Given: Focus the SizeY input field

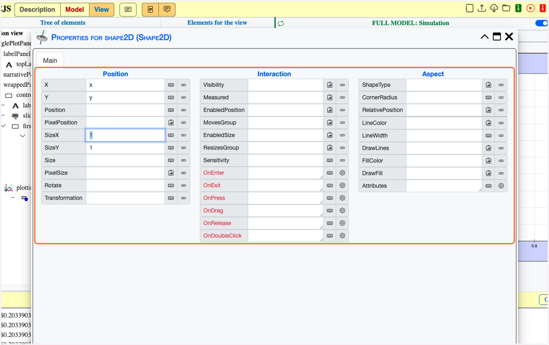Looking at the screenshot, I should [125, 148].
